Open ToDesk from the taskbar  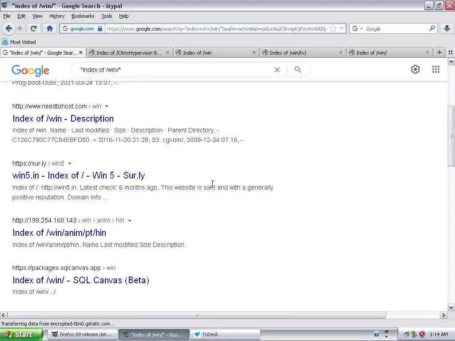point(225,334)
